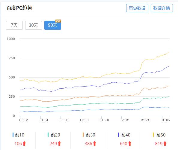Click the 1000 y-axis label
The width and height of the screenshot is (178, 150).
tap(11, 39)
